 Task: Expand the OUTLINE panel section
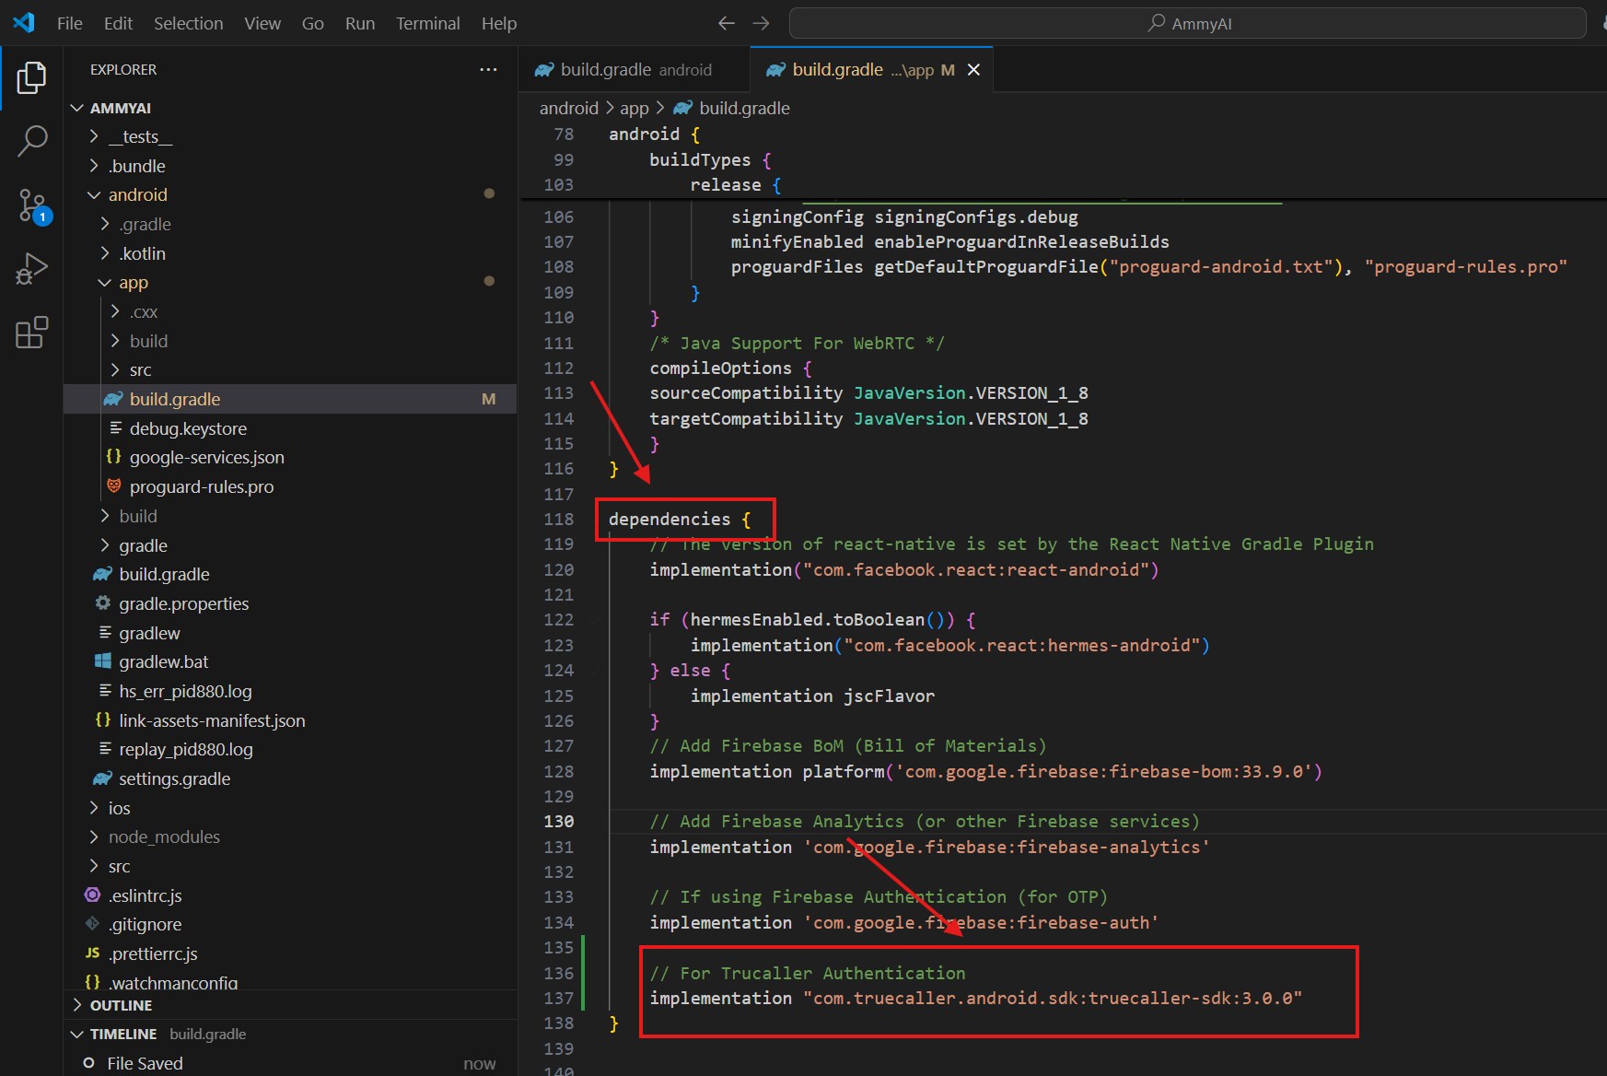121,1005
